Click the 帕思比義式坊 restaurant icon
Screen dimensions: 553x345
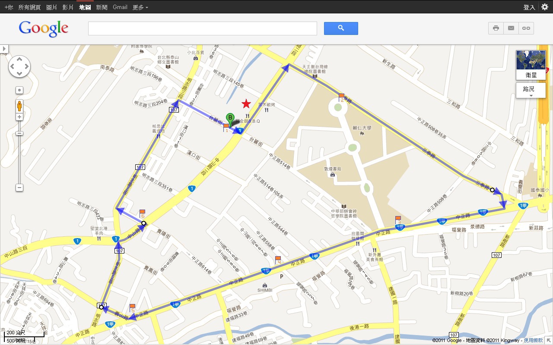[159, 136]
